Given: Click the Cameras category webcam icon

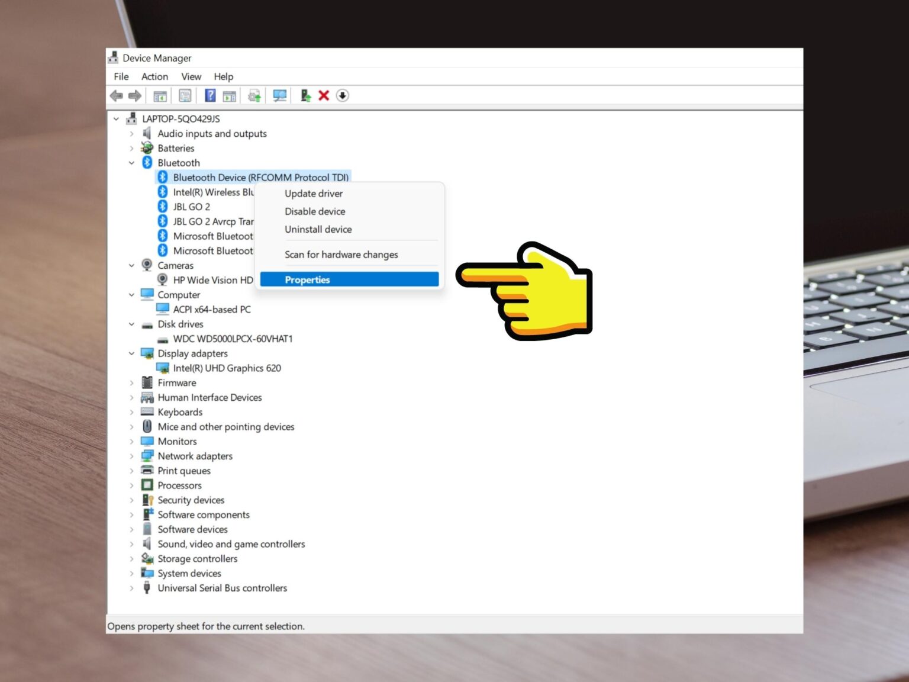Looking at the screenshot, I should pyautogui.click(x=147, y=265).
